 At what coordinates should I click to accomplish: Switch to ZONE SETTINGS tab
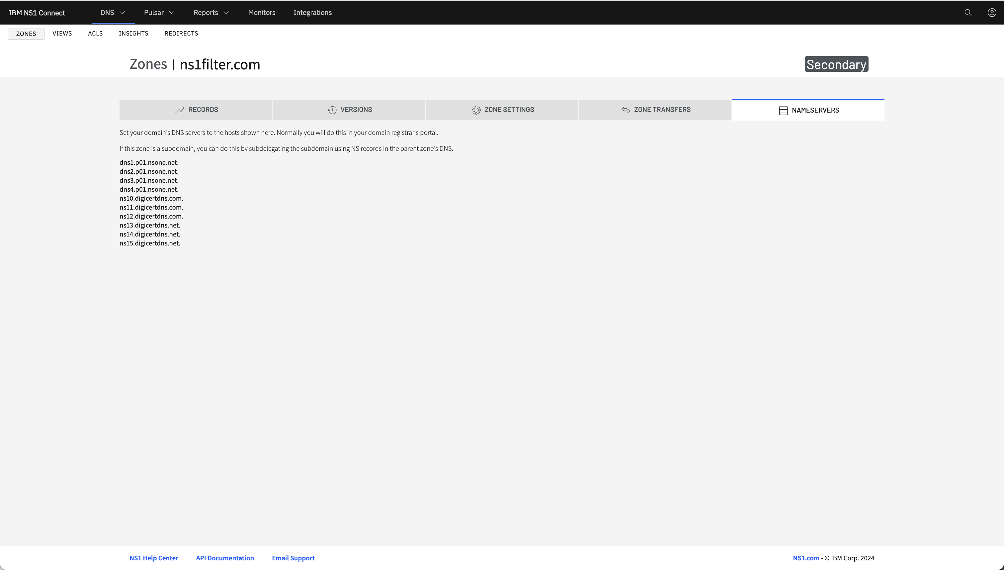tap(501, 109)
